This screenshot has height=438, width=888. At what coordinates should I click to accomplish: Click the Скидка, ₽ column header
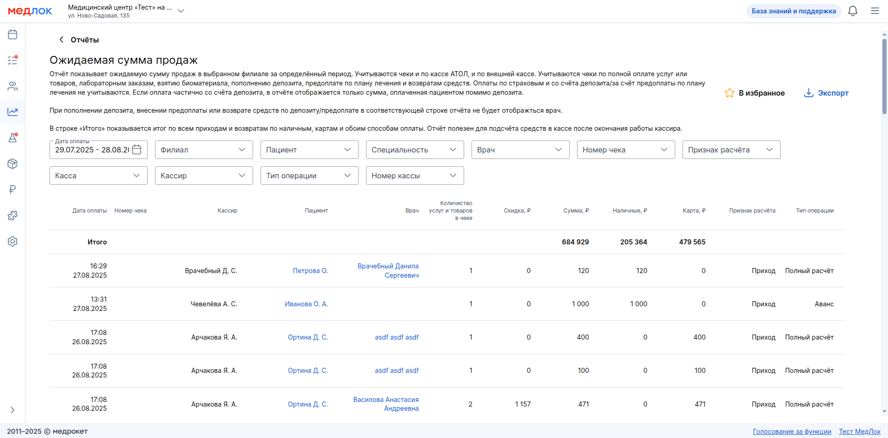click(517, 211)
